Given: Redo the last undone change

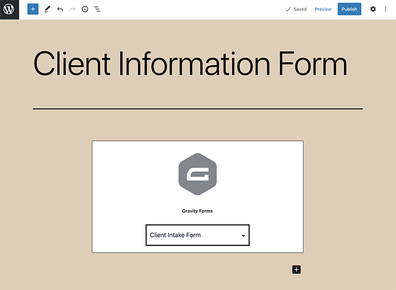Looking at the screenshot, I should [x=72, y=9].
